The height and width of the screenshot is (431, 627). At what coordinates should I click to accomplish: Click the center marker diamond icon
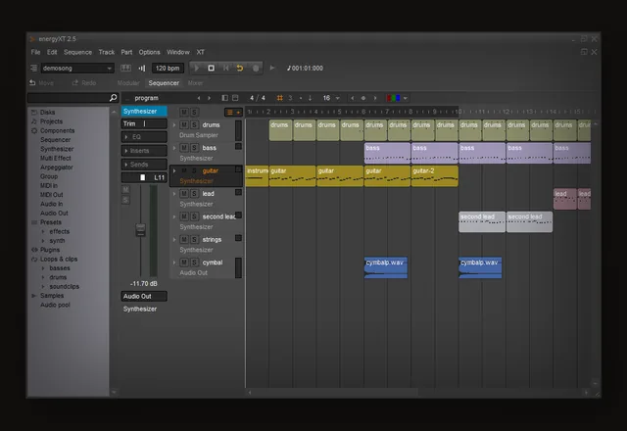click(x=363, y=98)
